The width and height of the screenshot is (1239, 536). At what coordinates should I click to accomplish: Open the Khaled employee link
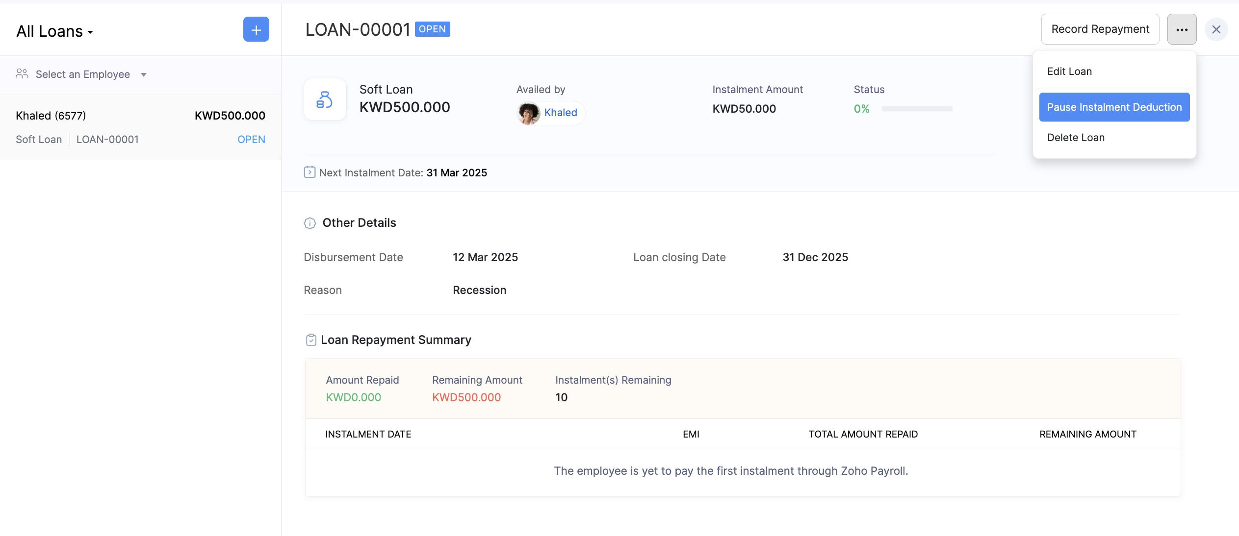(x=561, y=113)
